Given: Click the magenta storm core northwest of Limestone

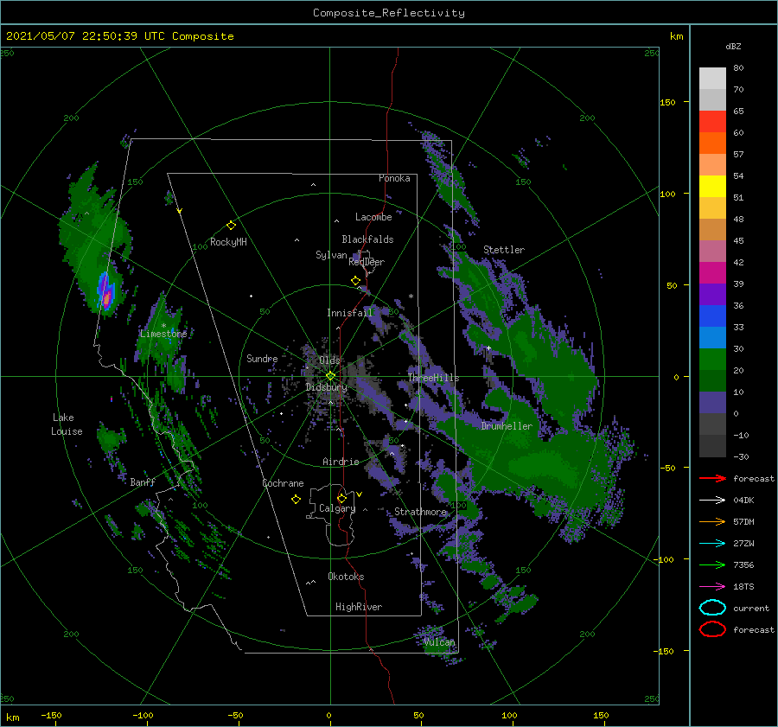Looking at the screenshot, I should (106, 298).
